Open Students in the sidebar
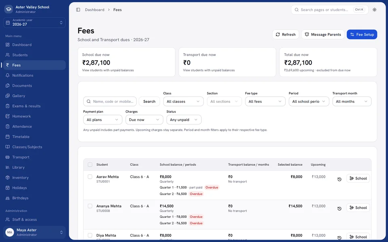 pos(34,55)
